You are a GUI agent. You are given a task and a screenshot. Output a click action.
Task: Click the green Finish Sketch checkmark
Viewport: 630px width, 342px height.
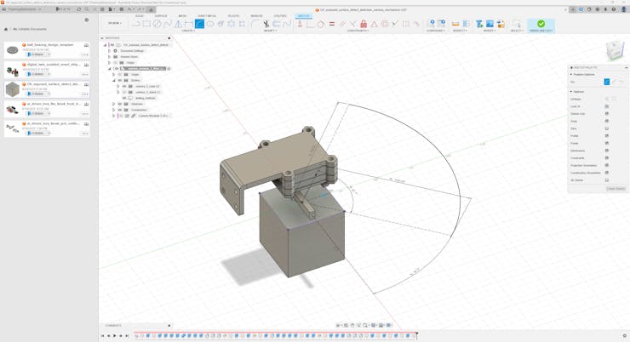tap(541, 23)
